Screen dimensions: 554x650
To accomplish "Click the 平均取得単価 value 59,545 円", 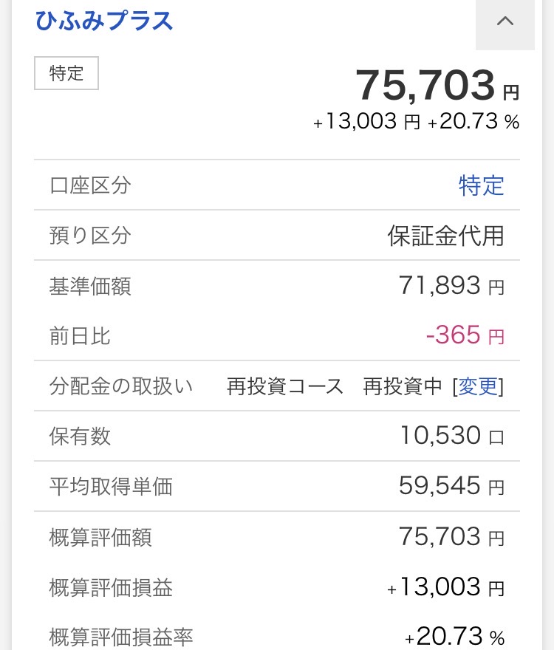I will click(x=451, y=486).
